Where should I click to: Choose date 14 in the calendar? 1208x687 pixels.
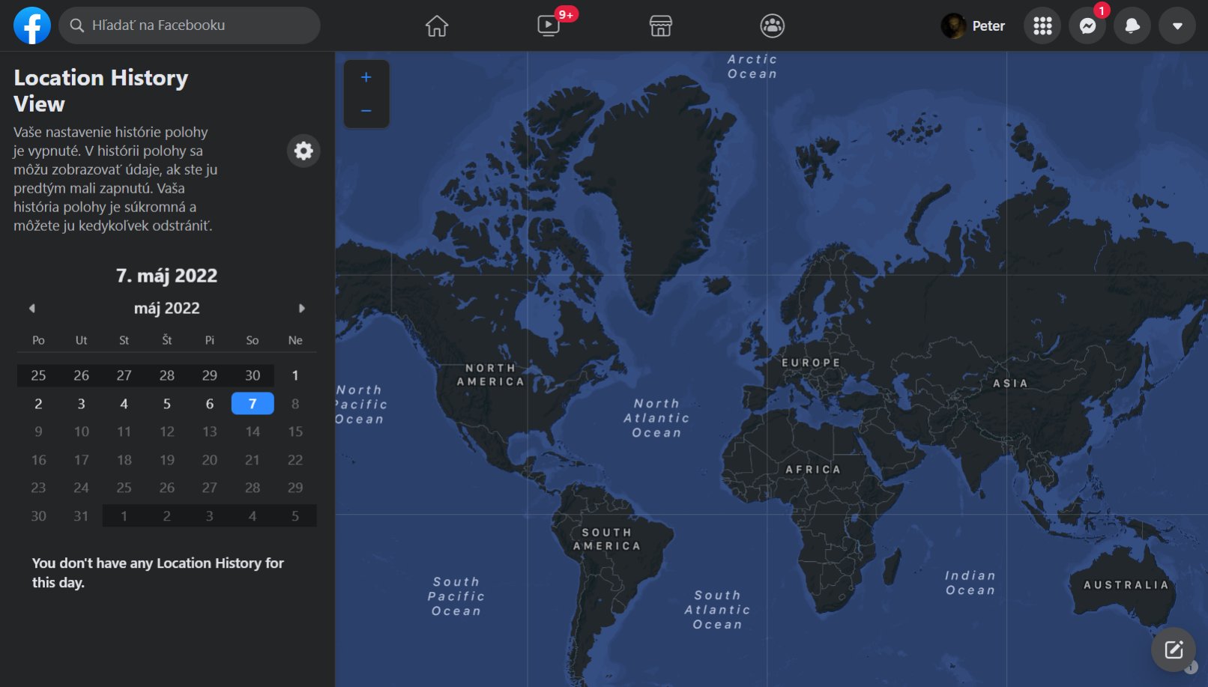(253, 432)
